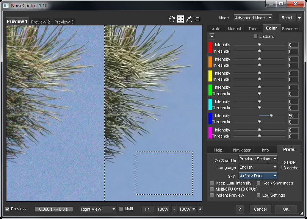Image resolution: width=307 pixels, height=219 pixels.
Task: Open the arrow menu beside Reset
Action: [299, 18]
